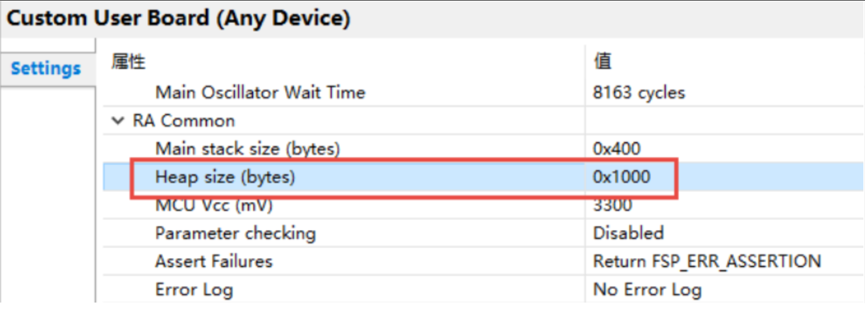Screen dimensions: 865x323
Task: Select the Error Log property
Action: click(x=194, y=290)
